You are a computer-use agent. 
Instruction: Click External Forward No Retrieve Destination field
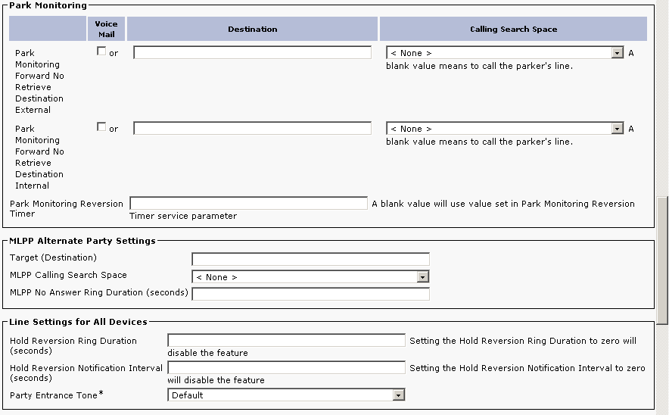pyautogui.click(x=252, y=53)
